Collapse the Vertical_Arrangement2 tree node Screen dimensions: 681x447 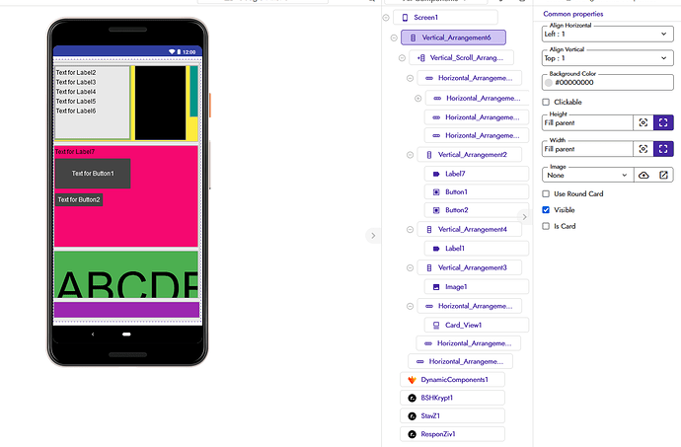tap(410, 155)
